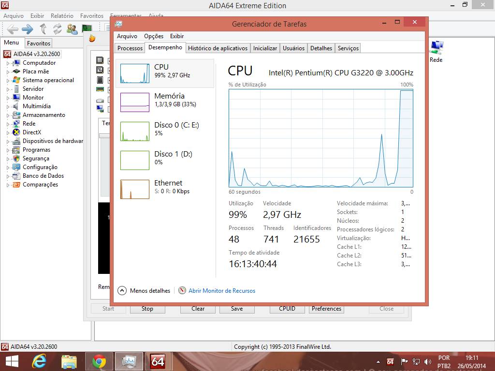Switch to AIDA64 via its taskbar icon
This screenshot has height=371, width=495.
pyautogui.click(x=158, y=361)
